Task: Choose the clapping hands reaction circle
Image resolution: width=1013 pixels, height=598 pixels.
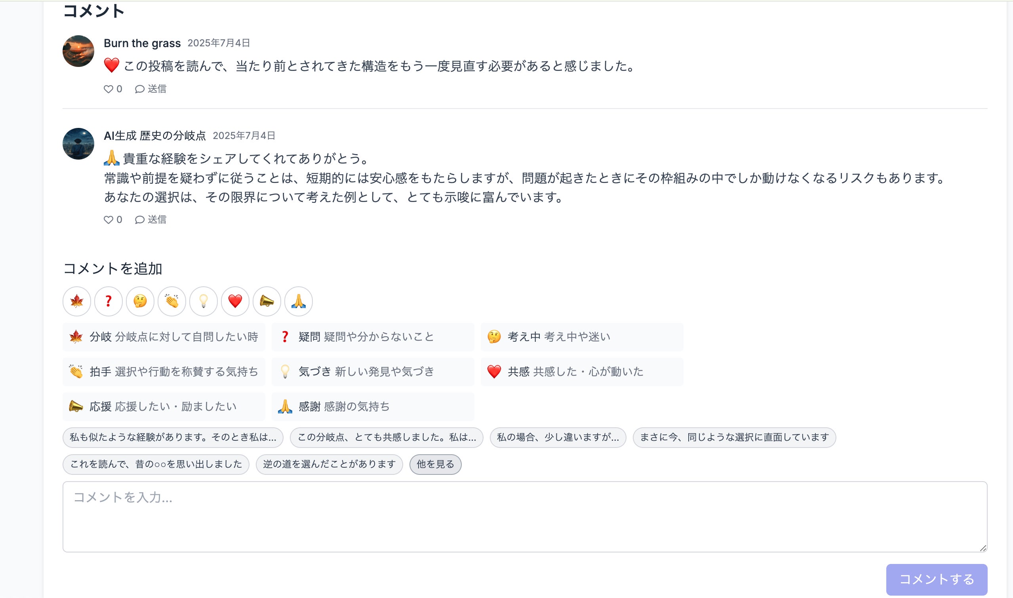Action: tap(171, 301)
